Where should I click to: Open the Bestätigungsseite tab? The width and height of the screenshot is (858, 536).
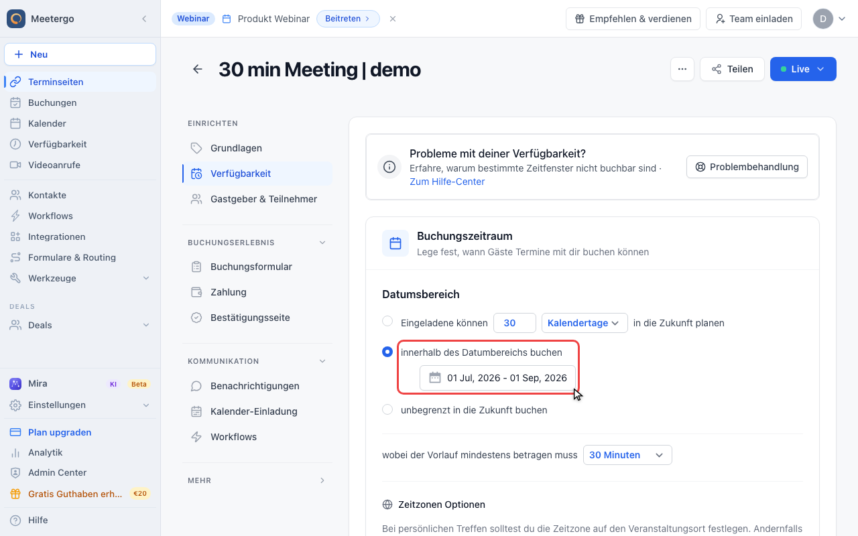pyautogui.click(x=257, y=318)
